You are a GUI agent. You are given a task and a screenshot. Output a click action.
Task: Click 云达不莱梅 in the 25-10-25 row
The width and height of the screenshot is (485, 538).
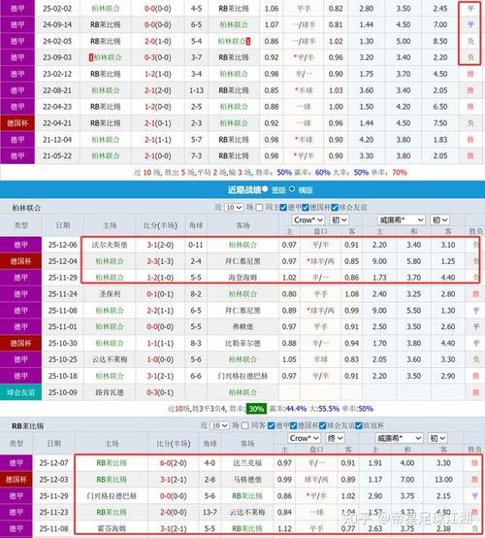pyautogui.click(x=110, y=359)
